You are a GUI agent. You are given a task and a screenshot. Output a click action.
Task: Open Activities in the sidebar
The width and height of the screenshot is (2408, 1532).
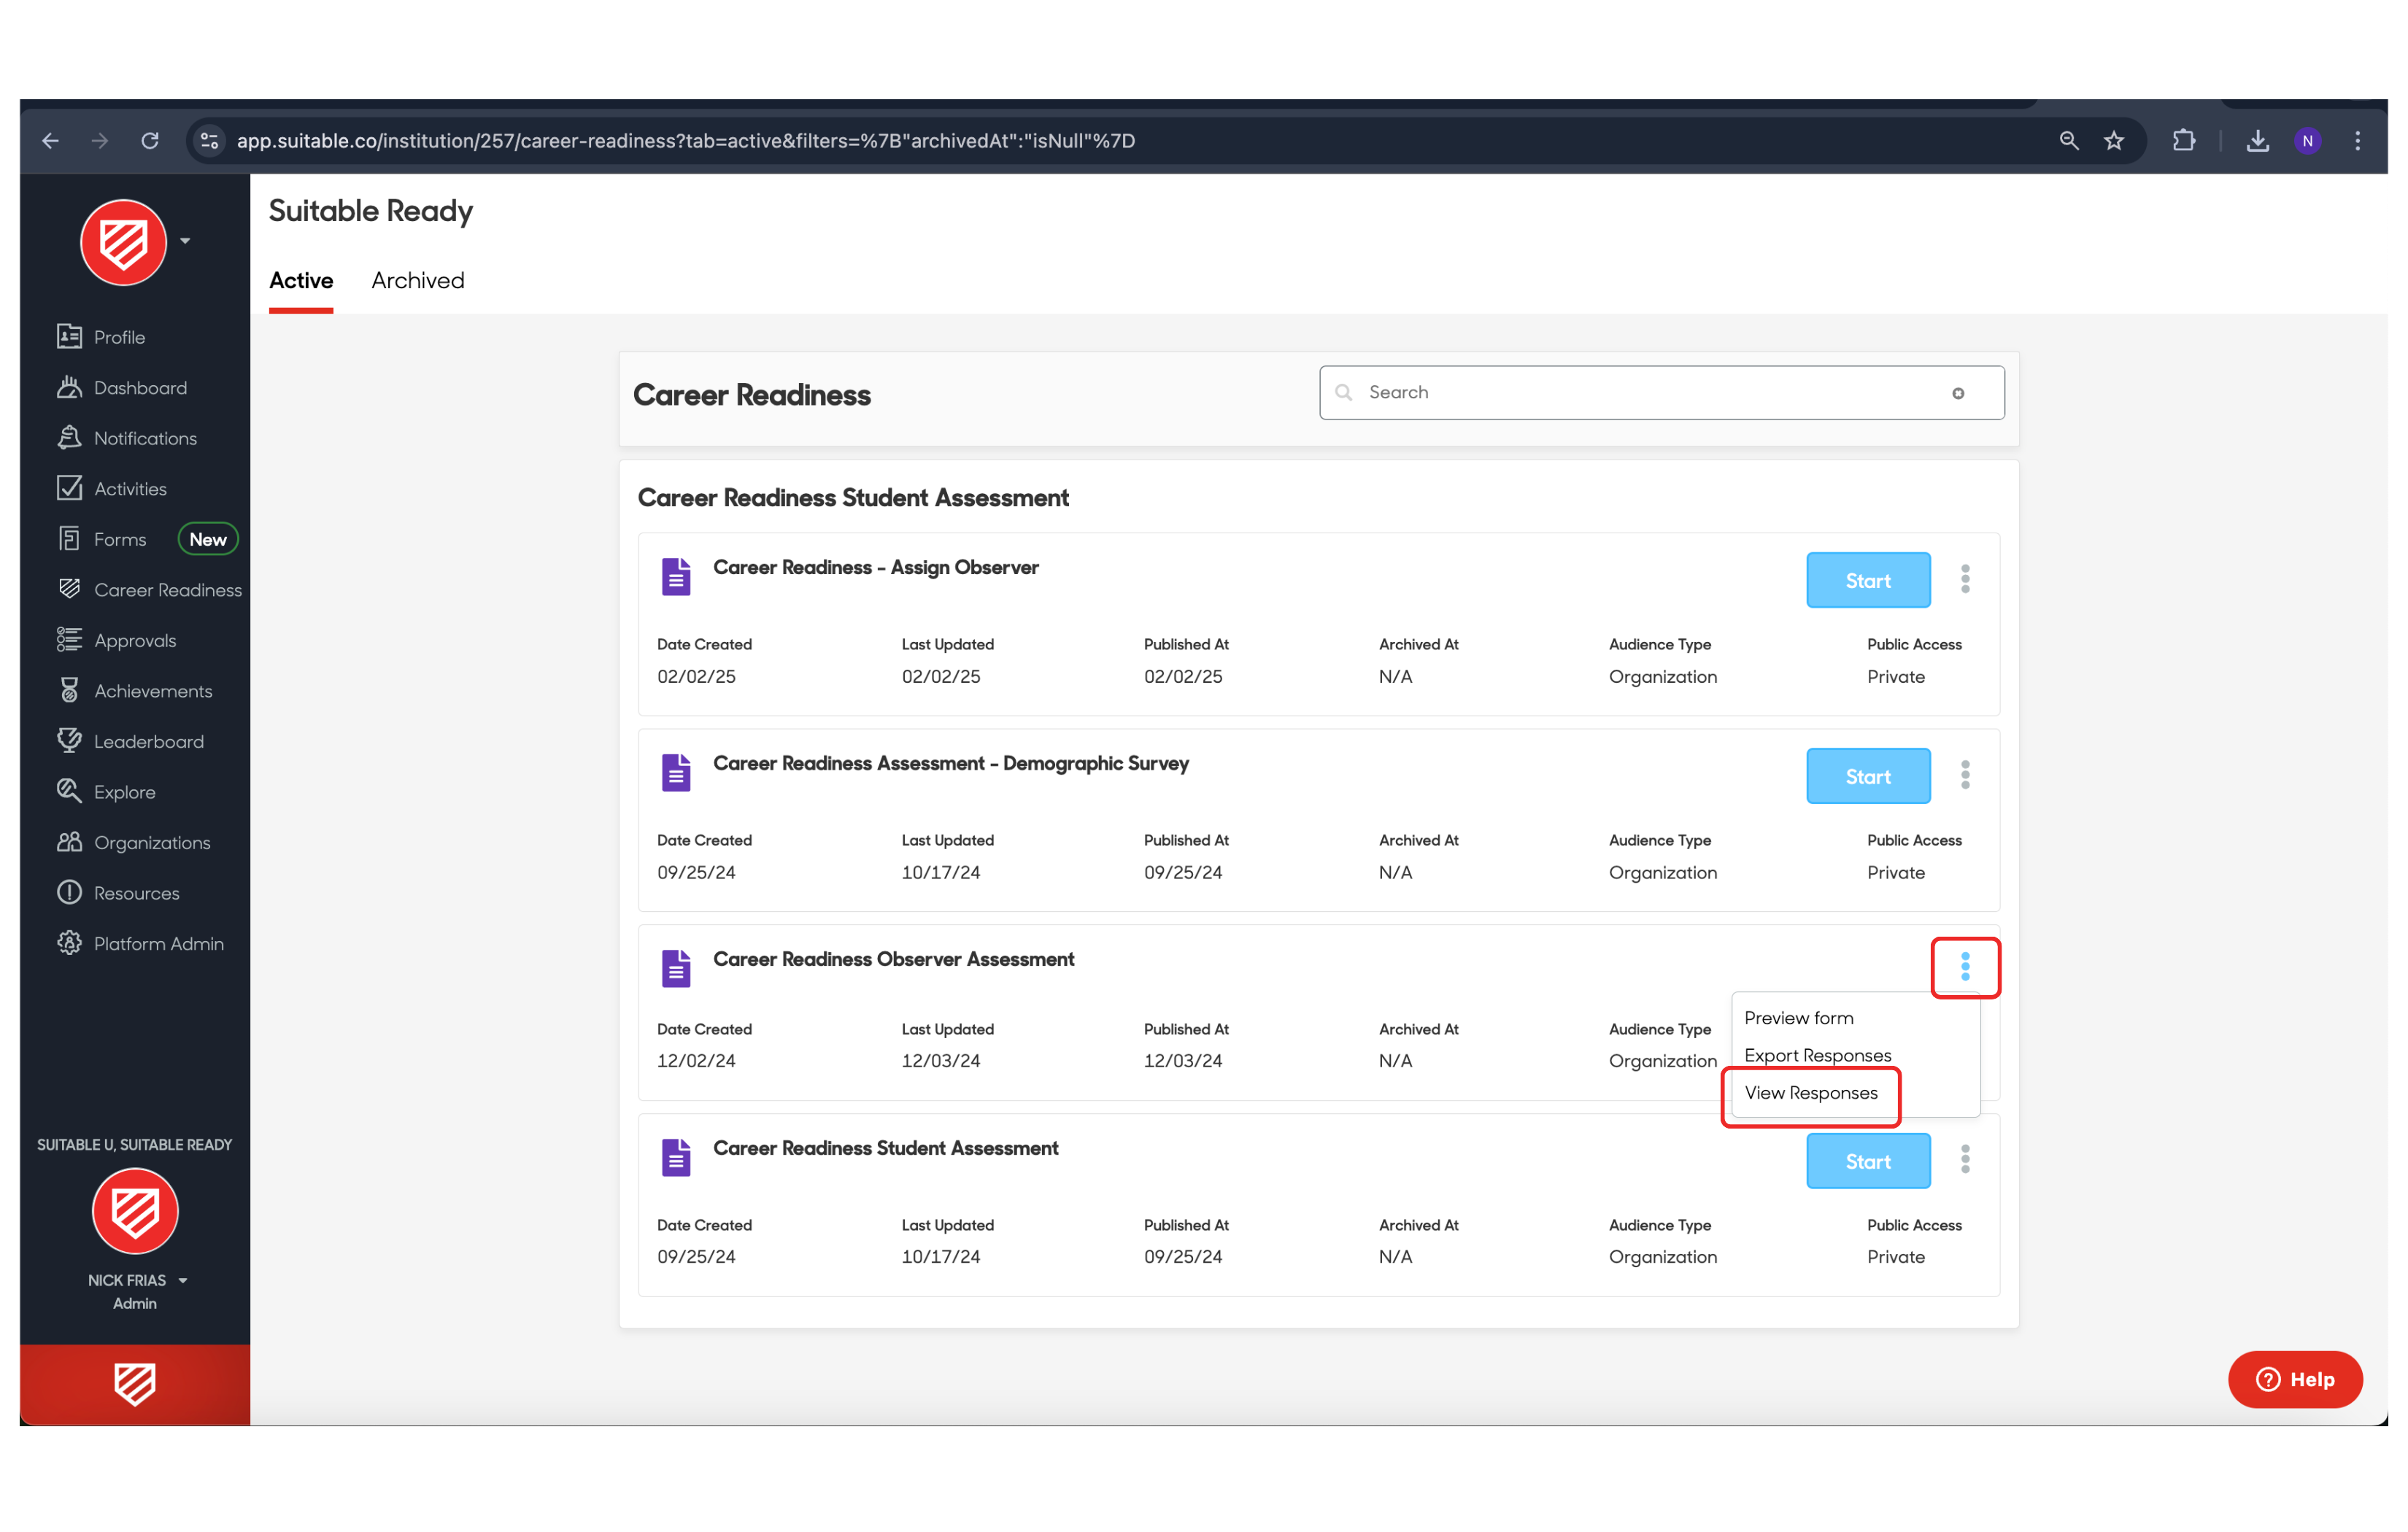point(112,489)
